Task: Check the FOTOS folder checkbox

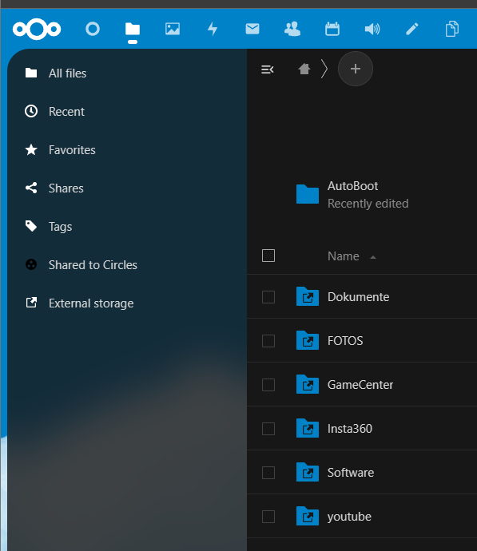Action: (268, 341)
